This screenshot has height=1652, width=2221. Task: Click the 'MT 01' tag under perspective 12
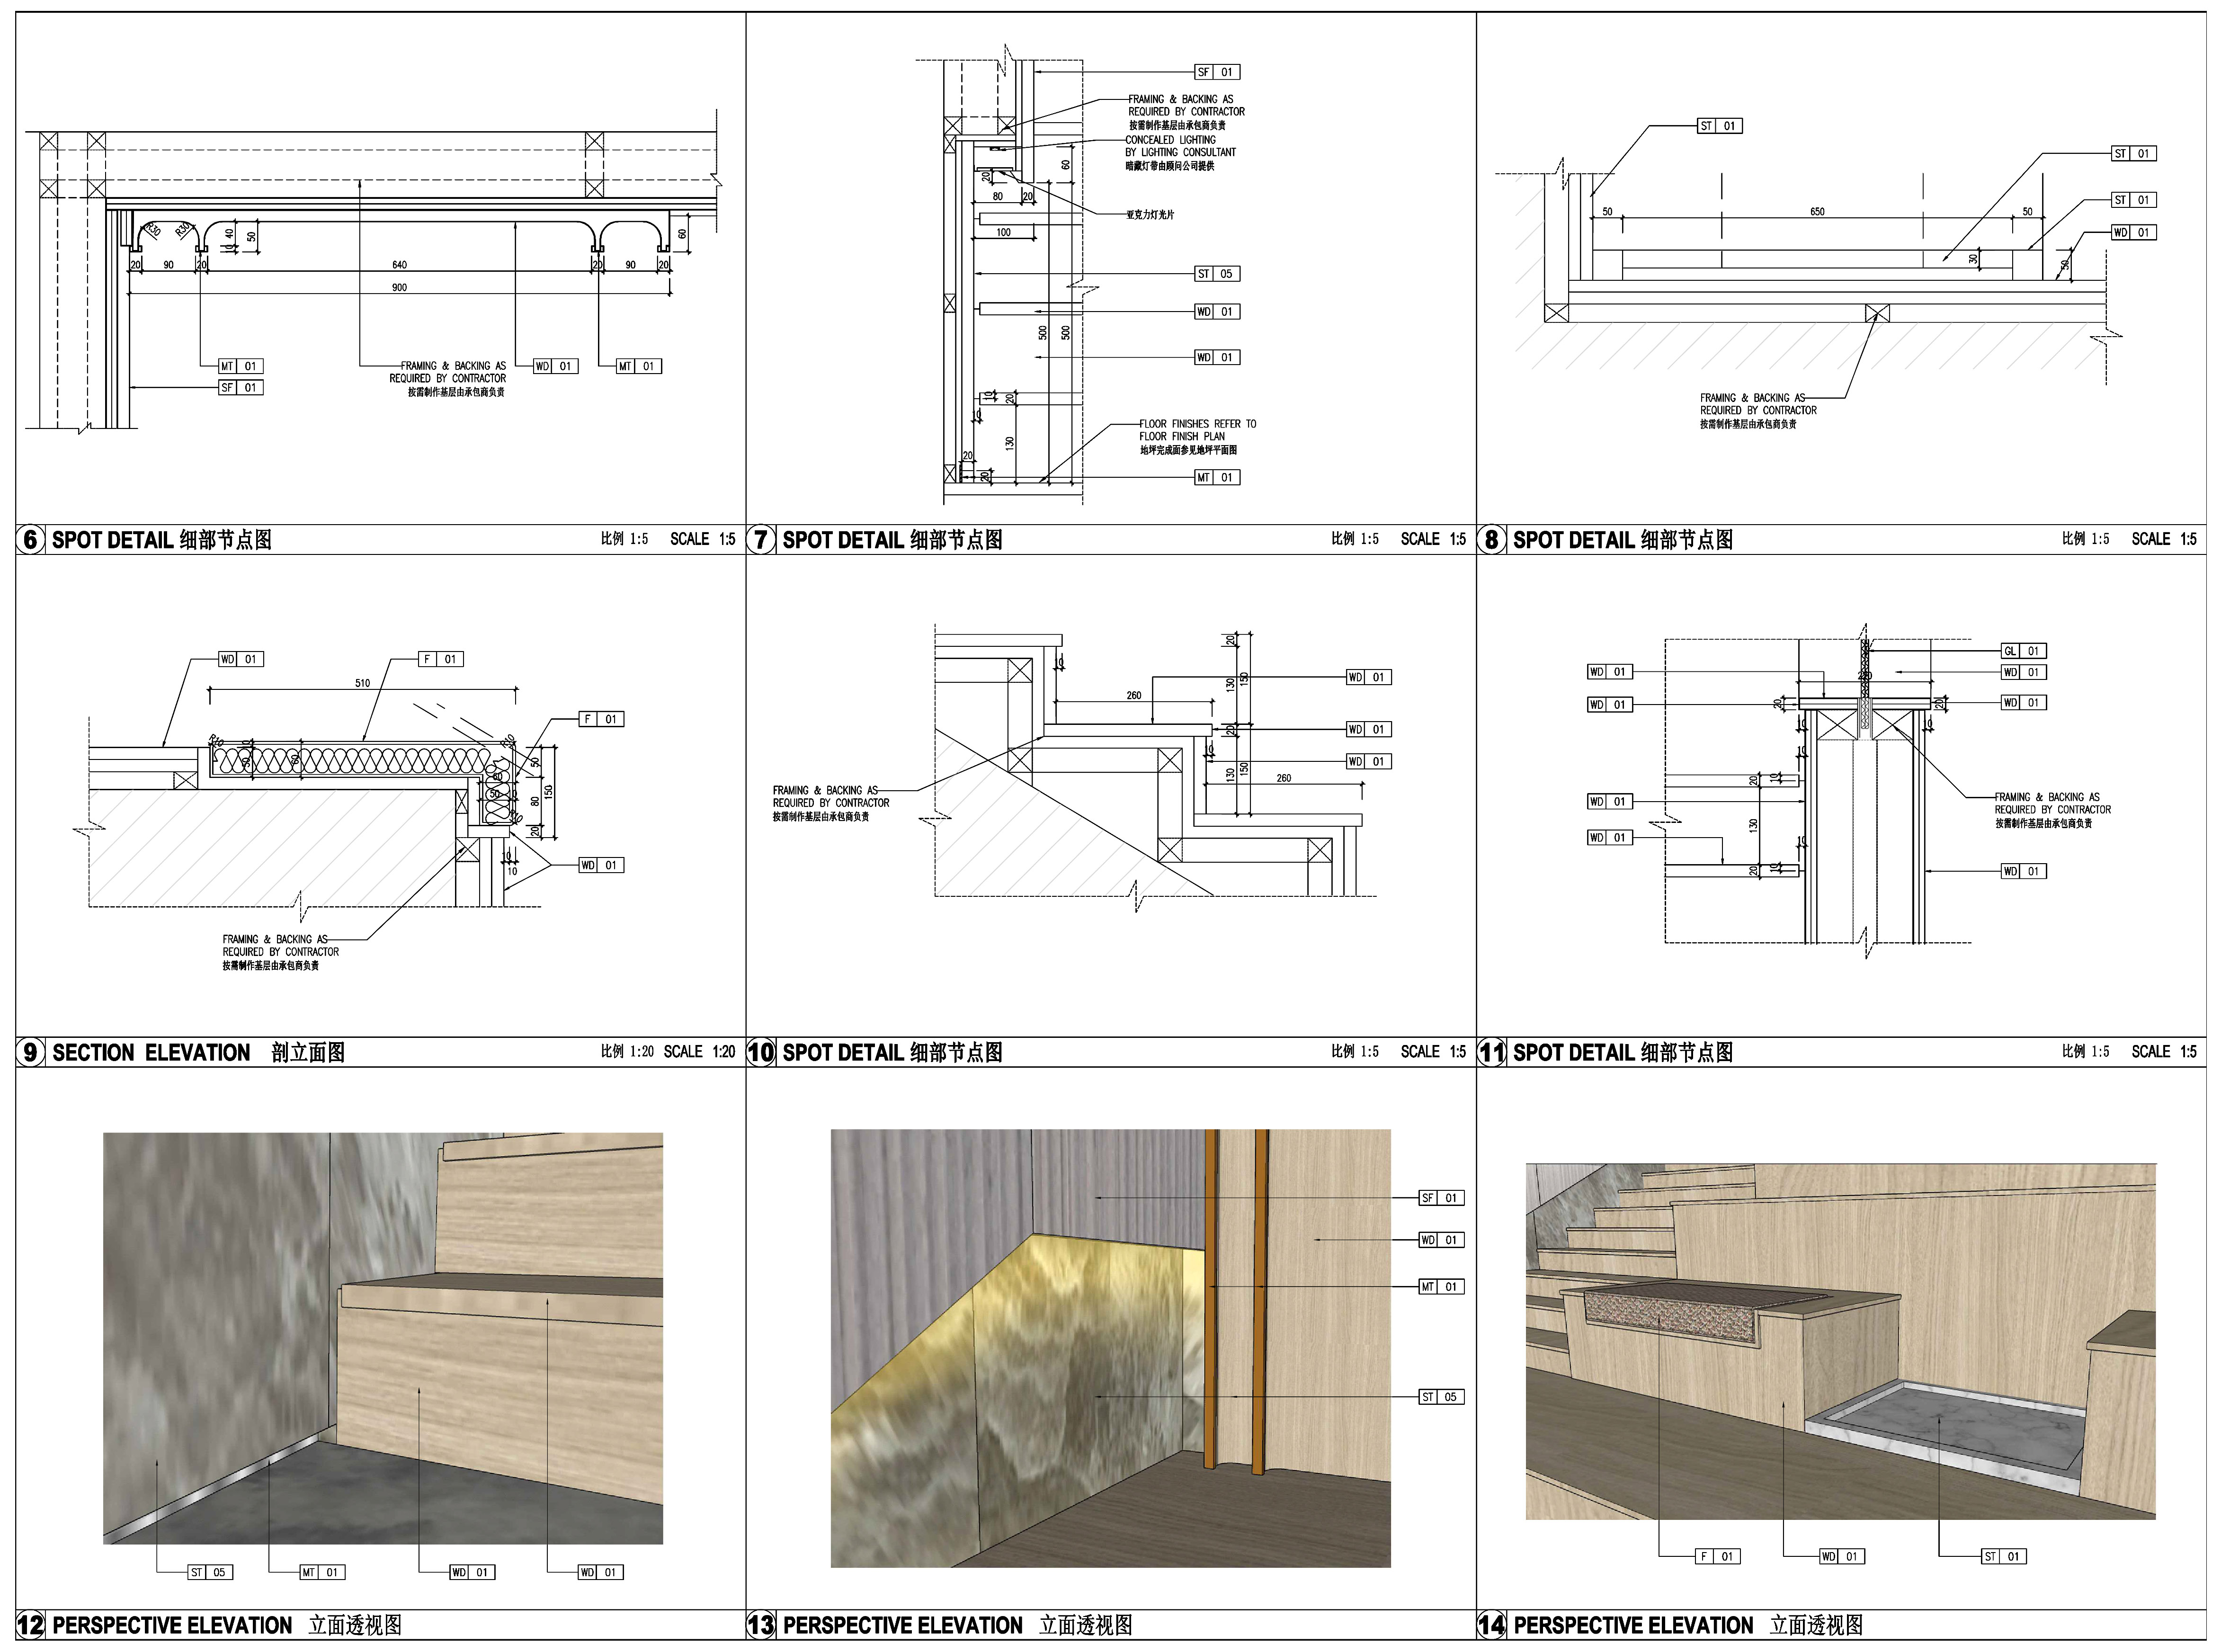coord(323,1573)
